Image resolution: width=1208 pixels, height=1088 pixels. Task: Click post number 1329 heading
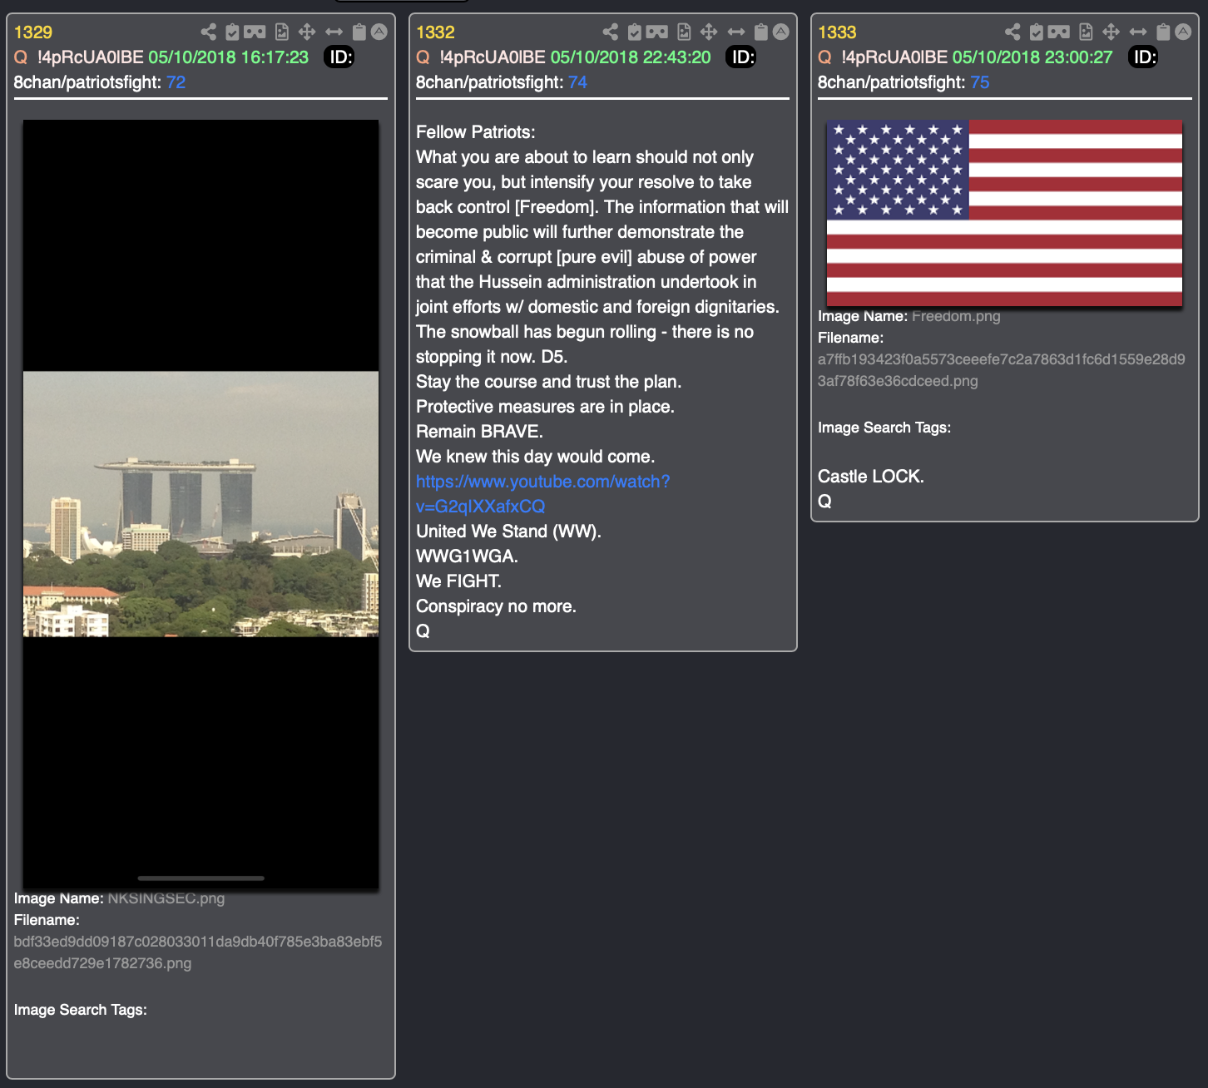click(33, 32)
